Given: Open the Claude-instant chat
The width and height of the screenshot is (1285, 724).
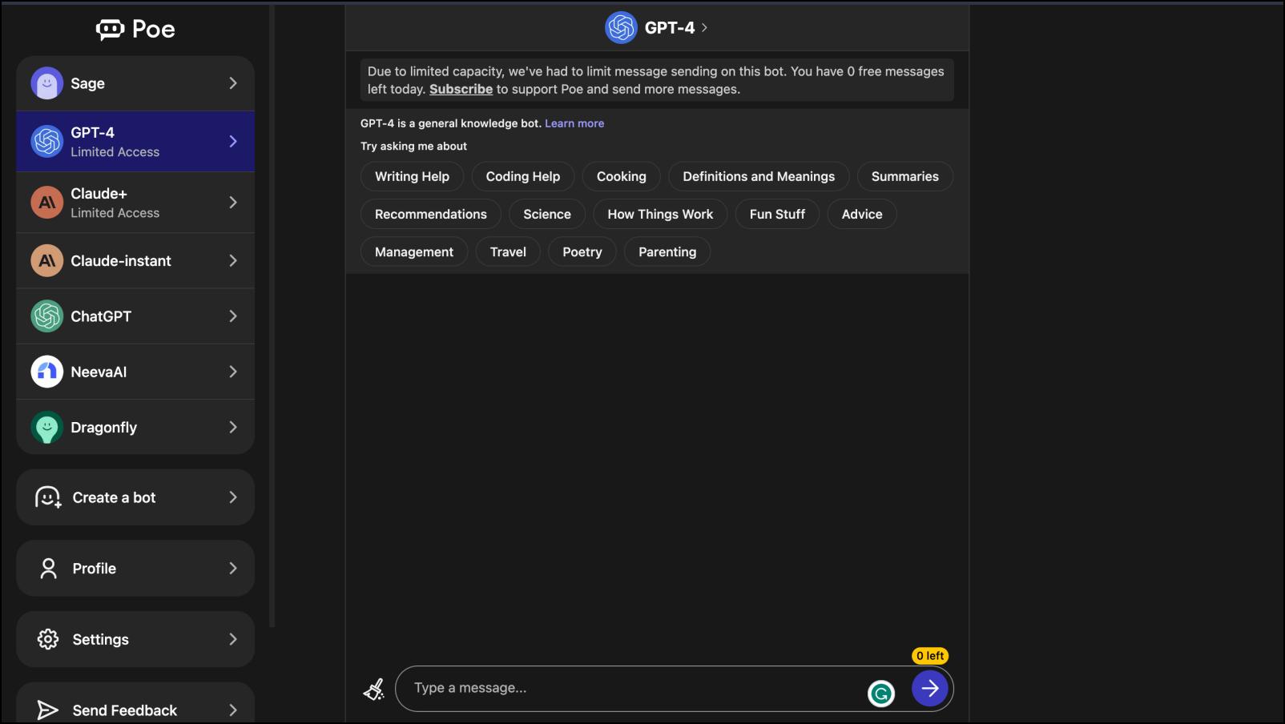Looking at the screenshot, I should 135,261.
